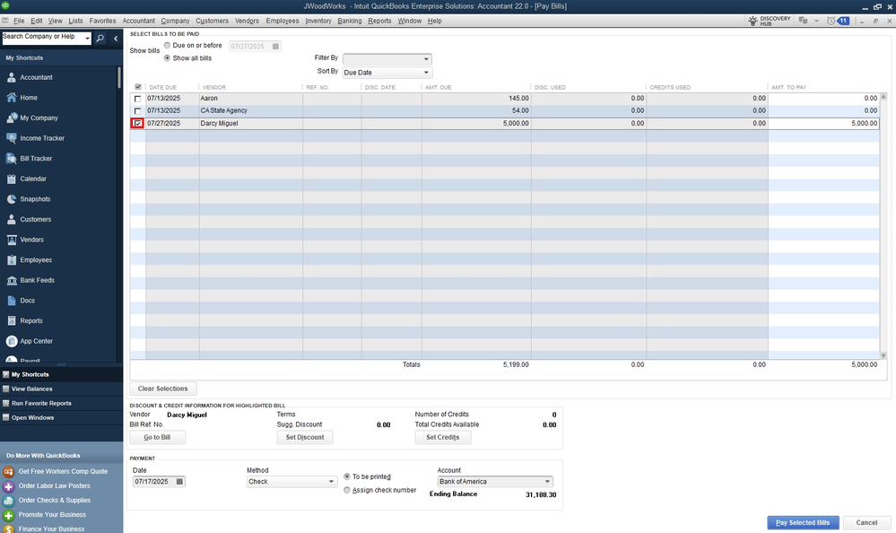Open the Customers shortcut
The width and height of the screenshot is (896, 533).
click(x=36, y=220)
